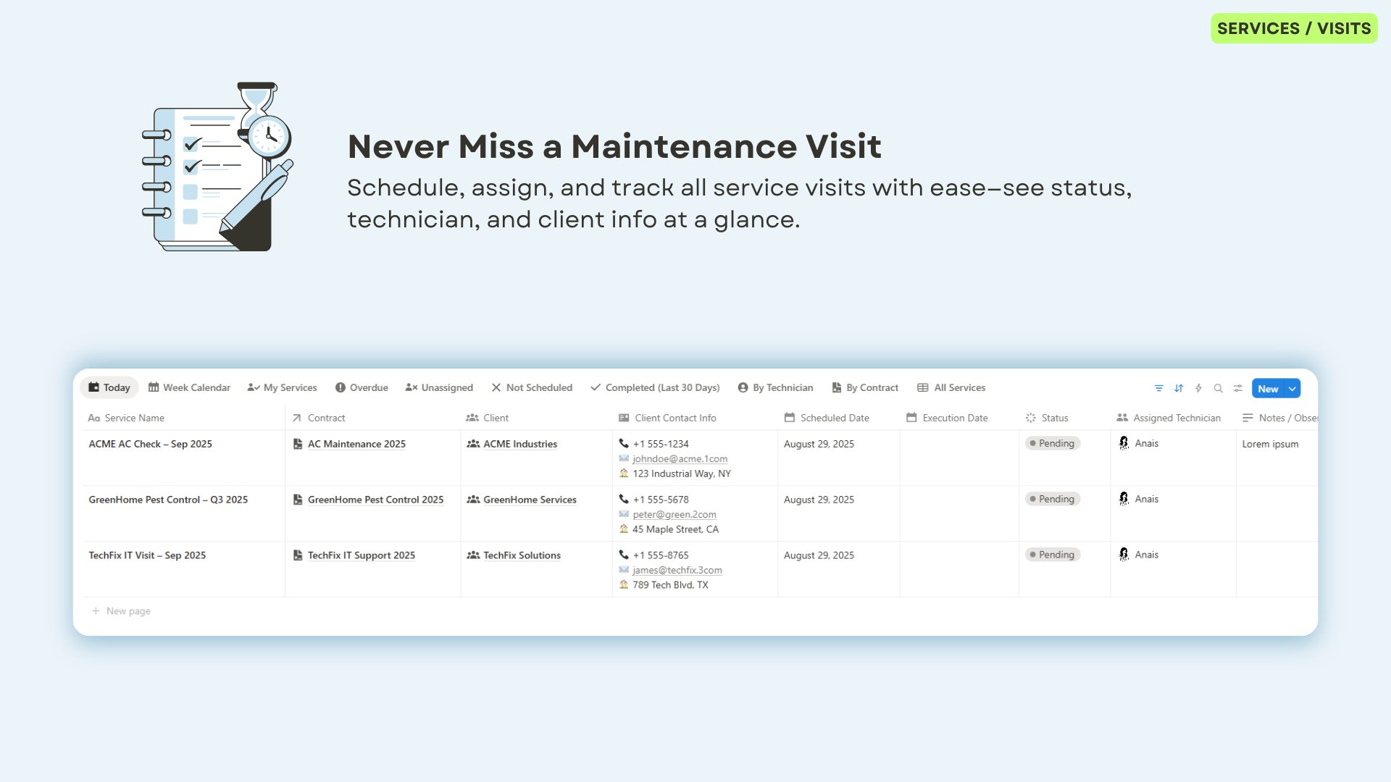Switch to the Week Calendar tab
Image resolution: width=1391 pixels, height=782 pixels.
(189, 388)
